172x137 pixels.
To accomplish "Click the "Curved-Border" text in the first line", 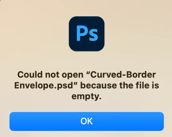I will pyautogui.click(x=123, y=75).
